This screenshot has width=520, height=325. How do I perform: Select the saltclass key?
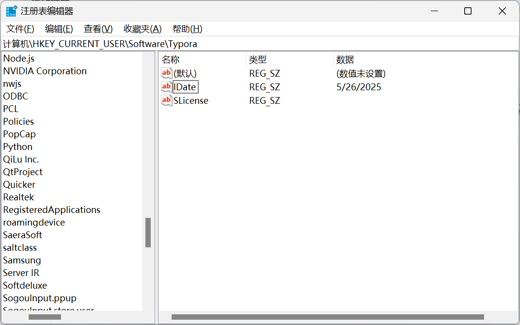(20, 248)
